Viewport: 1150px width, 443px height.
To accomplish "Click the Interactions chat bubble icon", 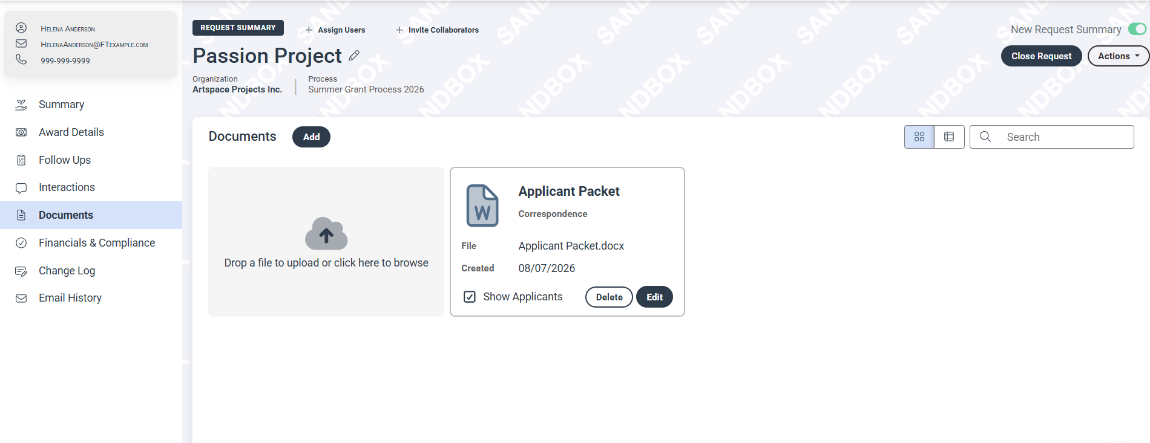I will click(x=21, y=188).
